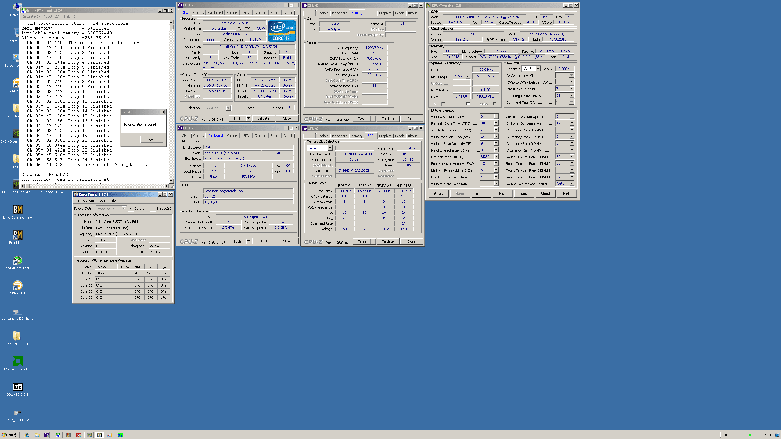Launch 3DMark03 desktop shortcut

pos(17,286)
